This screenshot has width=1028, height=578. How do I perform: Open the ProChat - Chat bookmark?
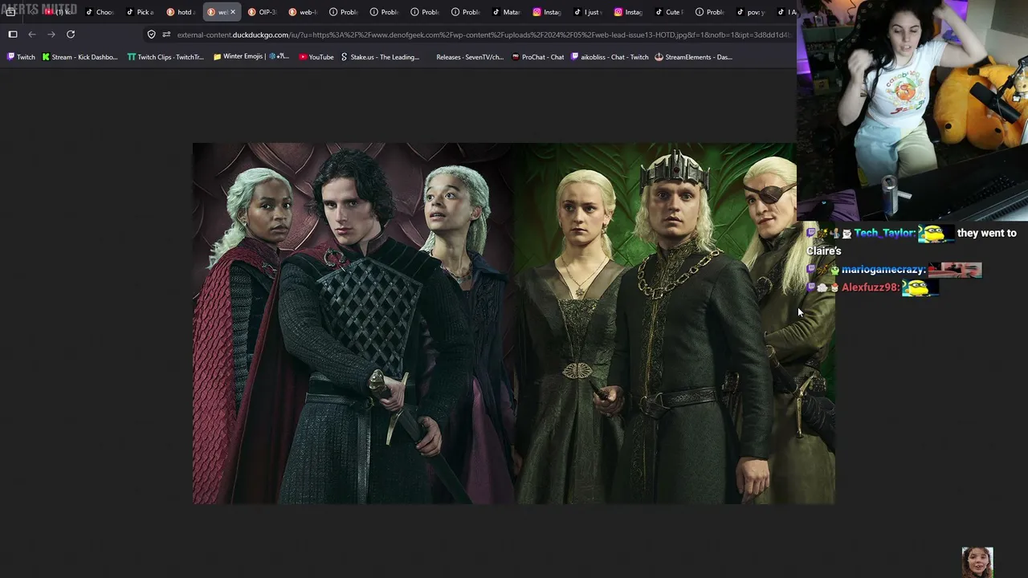pyautogui.click(x=538, y=57)
